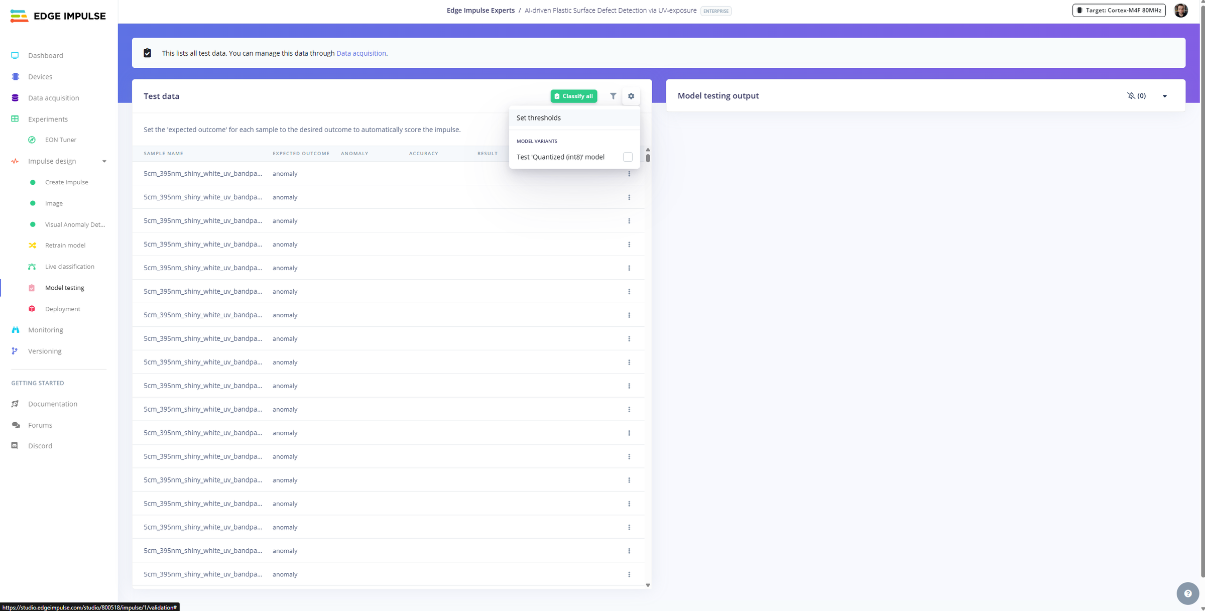This screenshot has width=1205, height=611.
Task: Click the Live classification icon
Action: pyautogui.click(x=32, y=267)
